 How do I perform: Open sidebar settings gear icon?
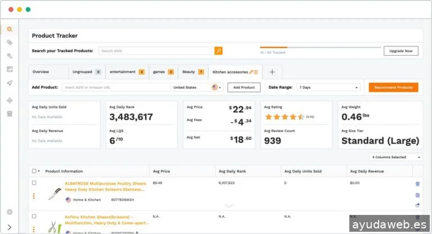[10, 212]
